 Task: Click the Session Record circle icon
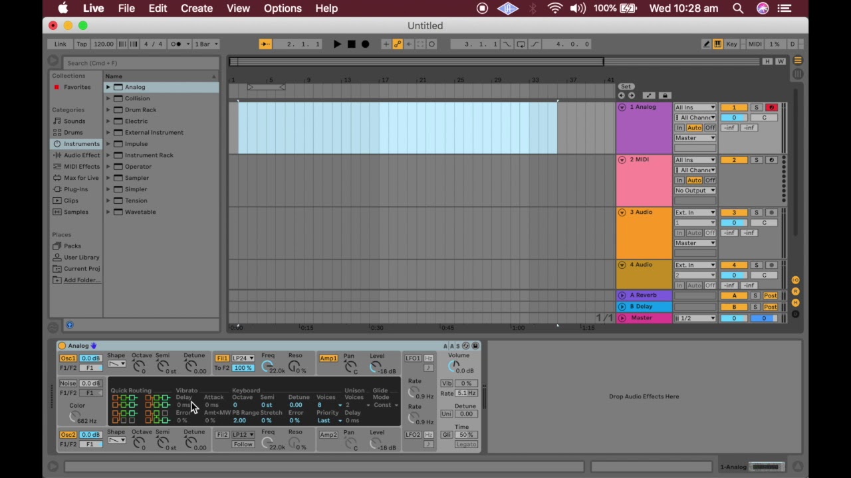click(x=431, y=44)
